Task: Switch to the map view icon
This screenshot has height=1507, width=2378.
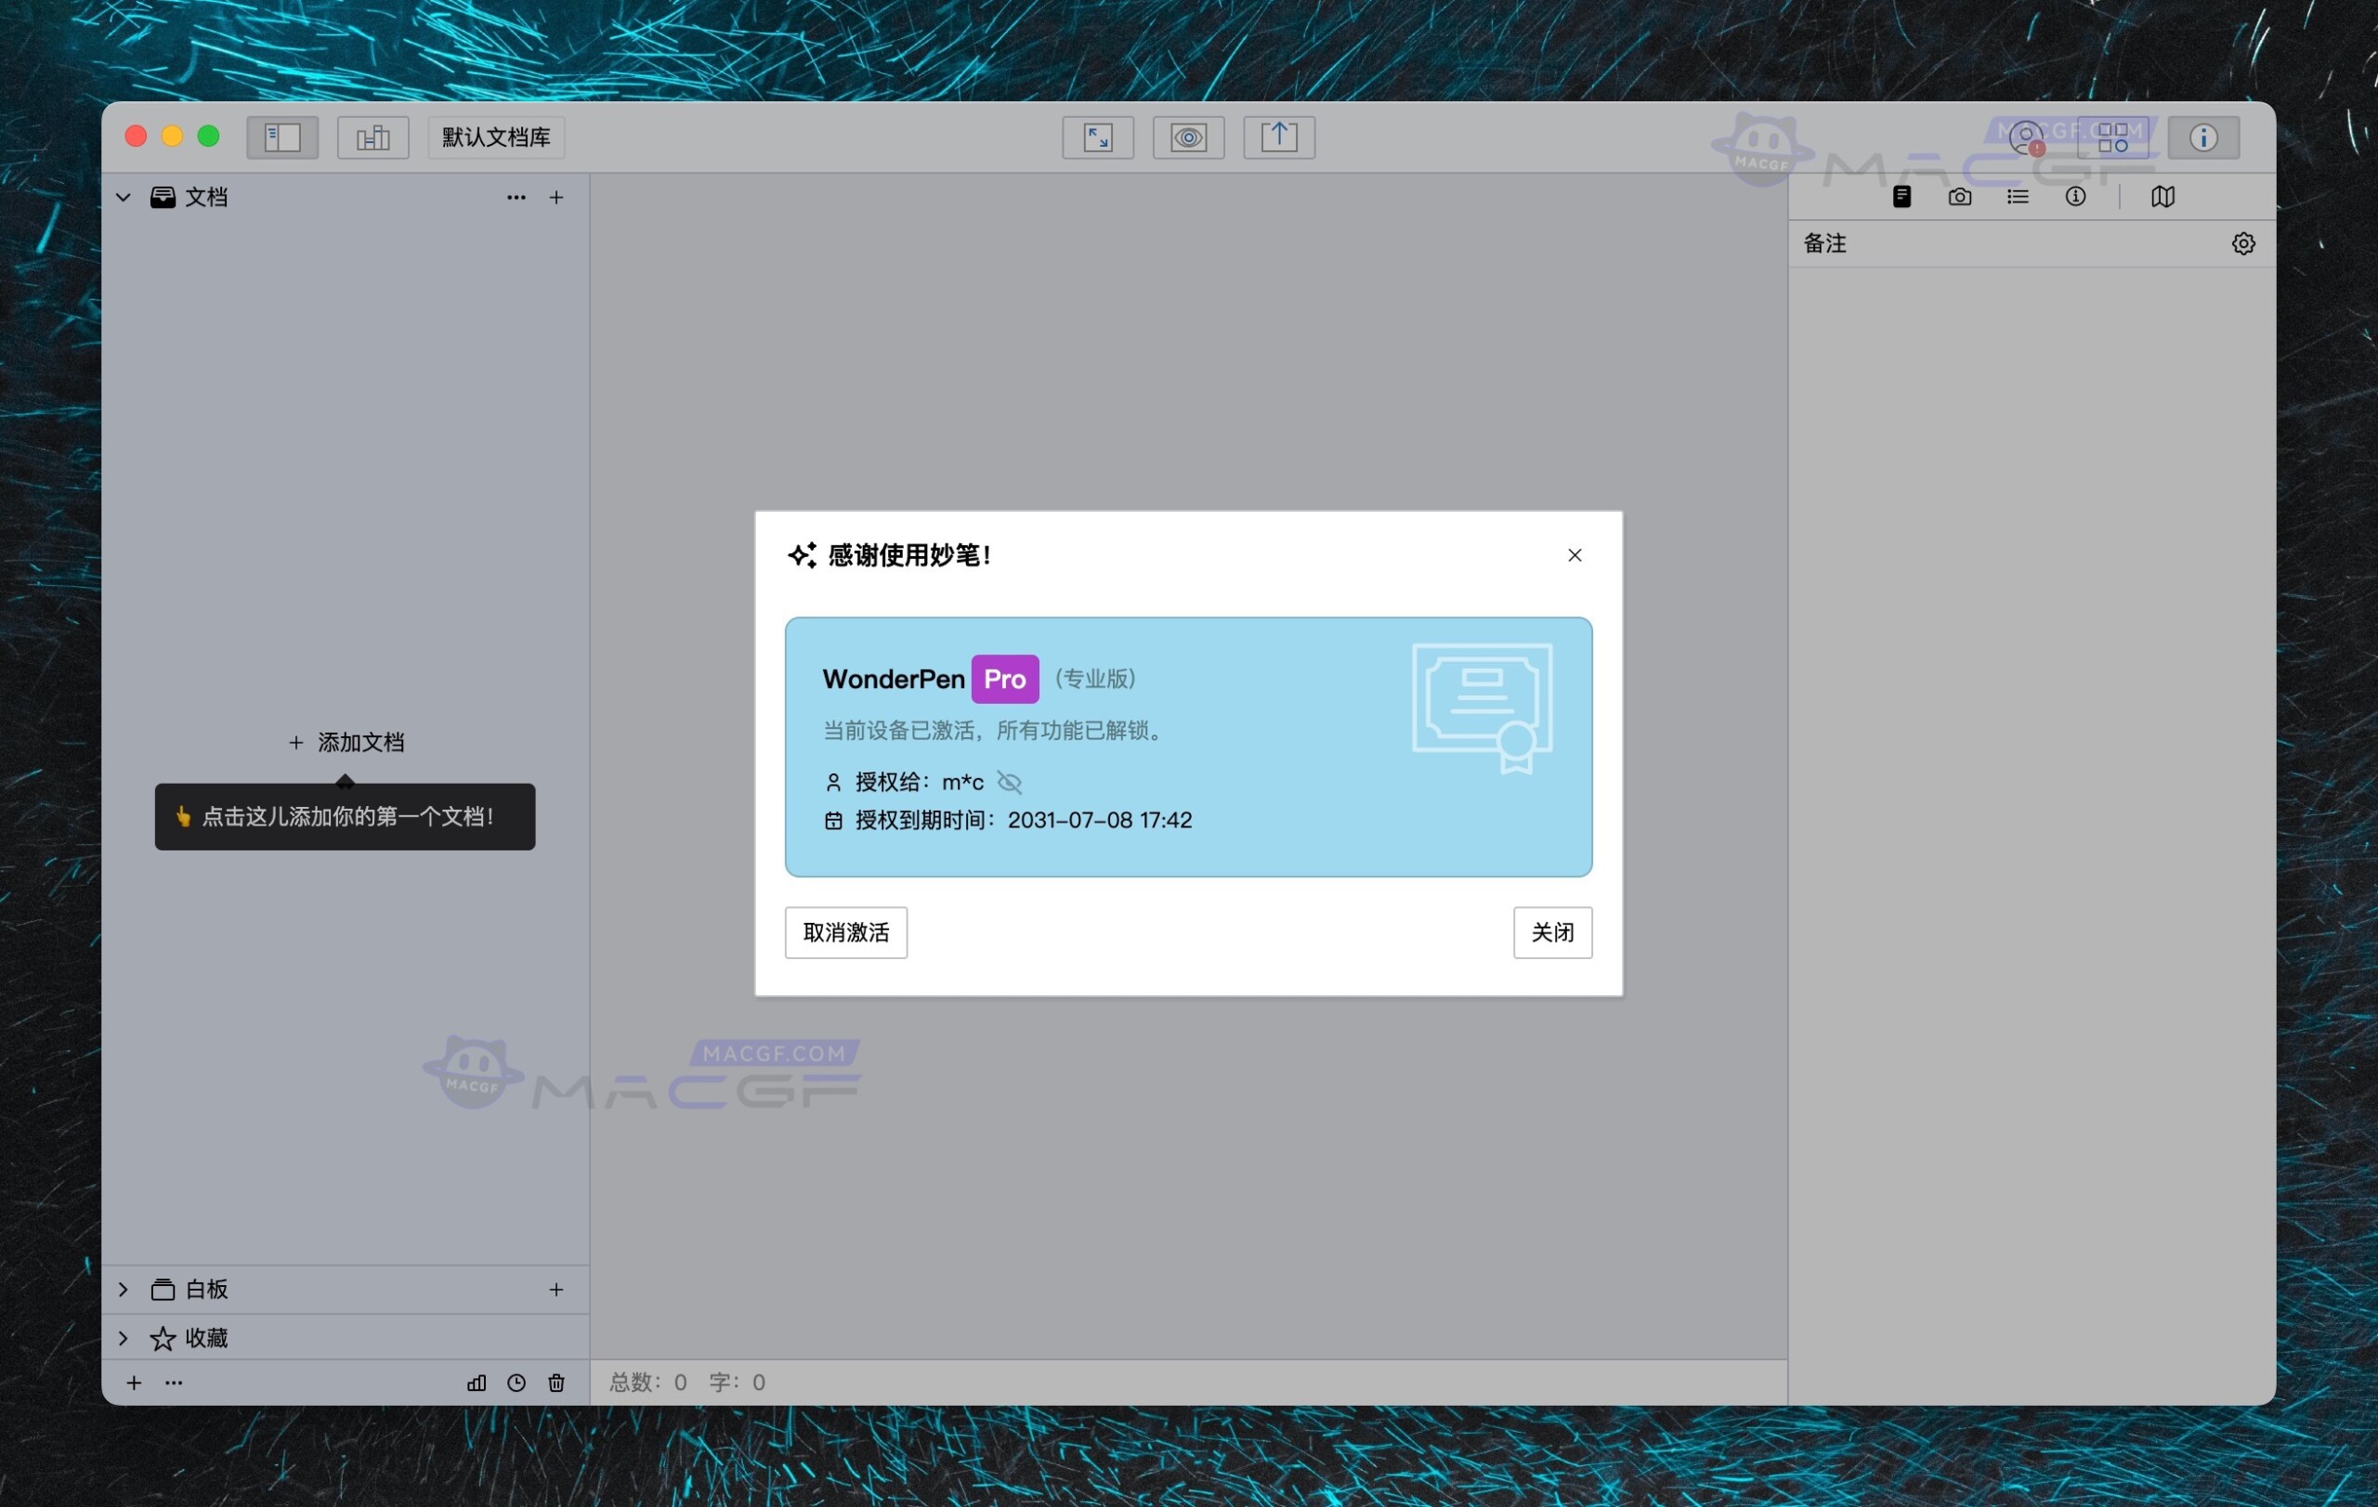Action: pyautogui.click(x=2162, y=197)
